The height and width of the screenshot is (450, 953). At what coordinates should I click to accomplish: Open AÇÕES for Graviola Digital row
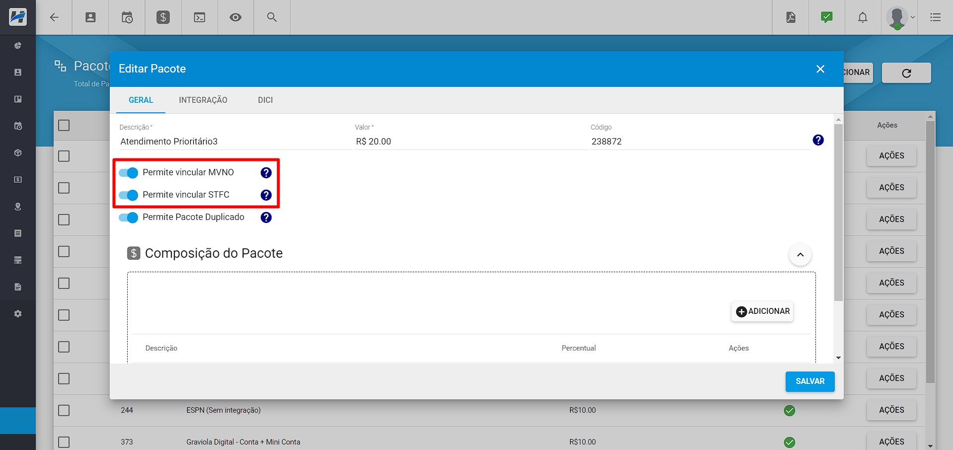pos(891,441)
